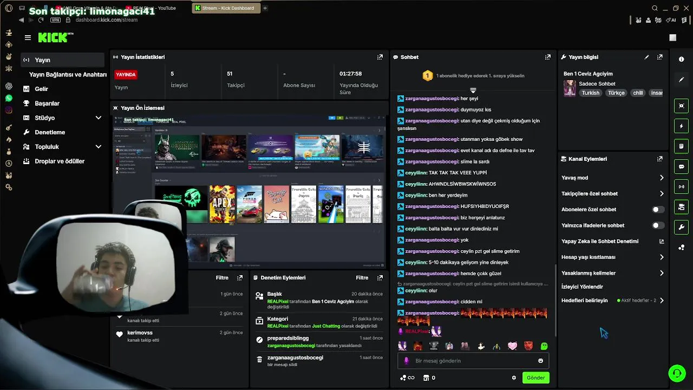Toggle the channel actions widget icon

[682, 207]
